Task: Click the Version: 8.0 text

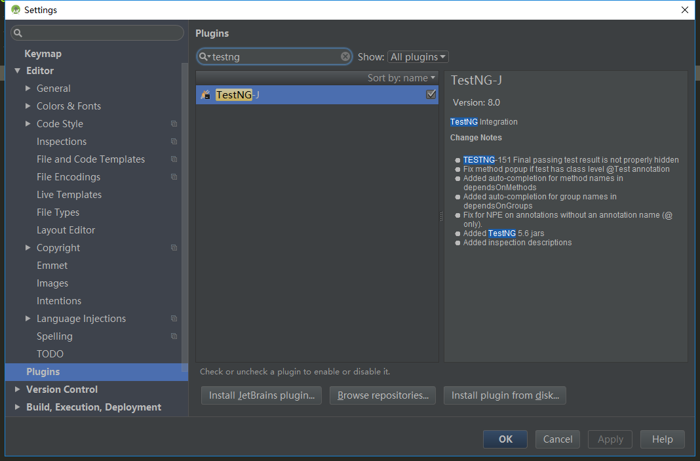Action: tap(476, 102)
